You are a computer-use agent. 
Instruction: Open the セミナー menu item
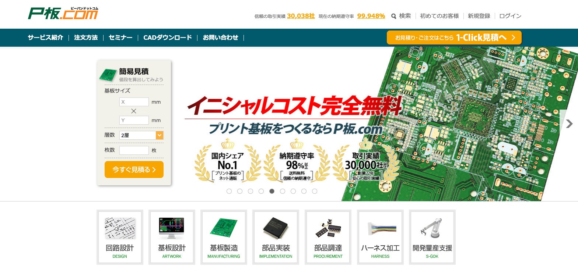(x=120, y=38)
